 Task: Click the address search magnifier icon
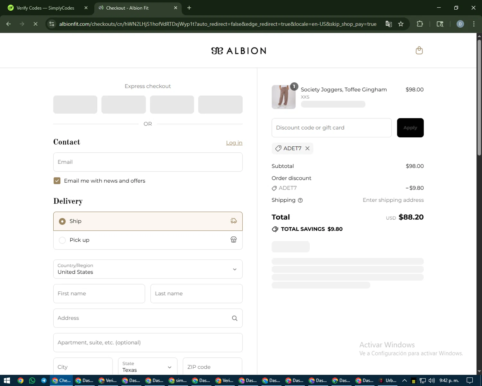click(235, 318)
